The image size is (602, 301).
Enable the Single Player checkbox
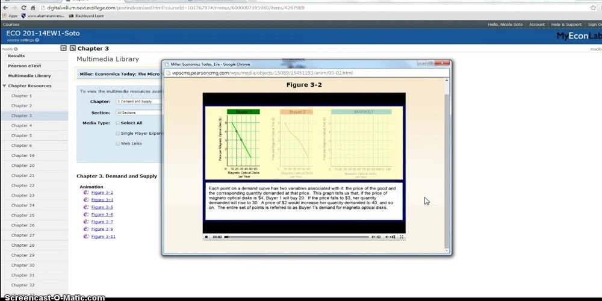117,133
